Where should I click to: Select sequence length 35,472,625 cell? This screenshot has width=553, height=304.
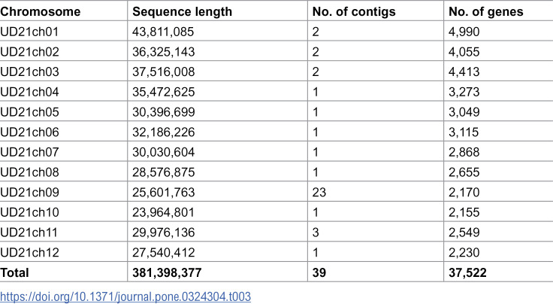coord(163,92)
